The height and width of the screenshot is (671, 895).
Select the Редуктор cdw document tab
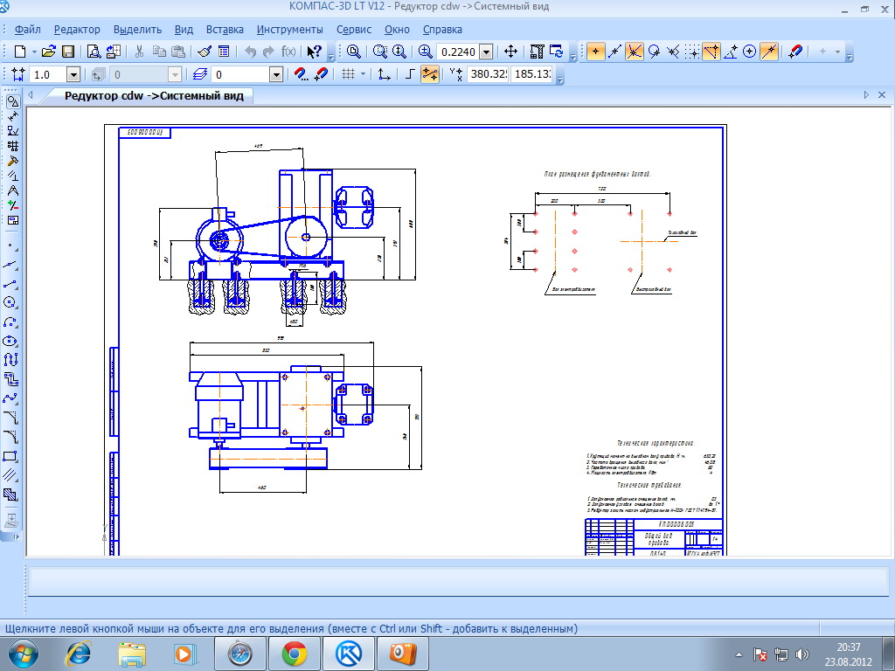[x=154, y=96]
